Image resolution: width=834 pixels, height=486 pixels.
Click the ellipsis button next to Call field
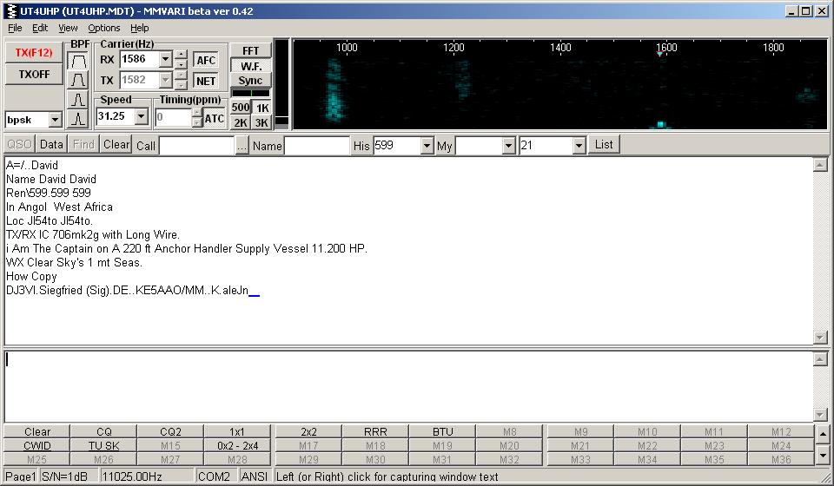pos(242,145)
